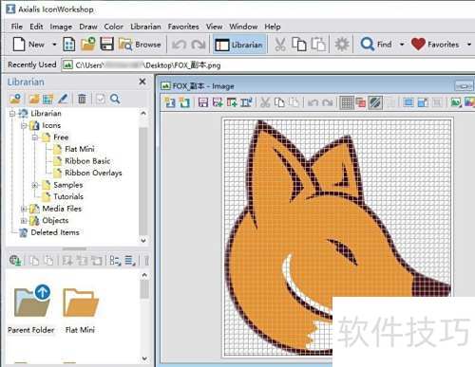Click the Undo arrow in main toolbar
Image resolution: width=475 pixels, height=367 pixels.
[x=179, y=45]
